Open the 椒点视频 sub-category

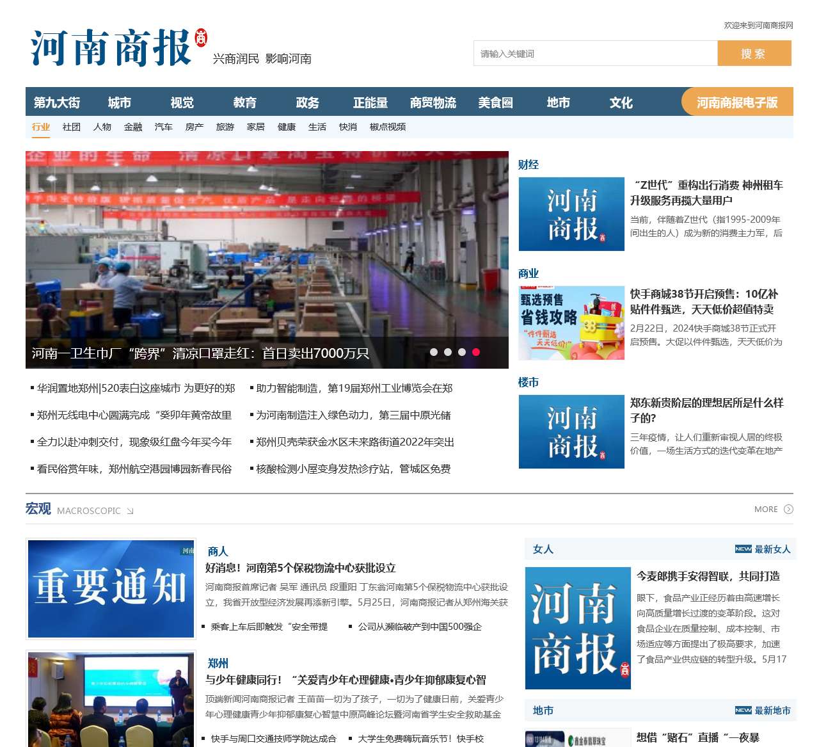(388, 127)
